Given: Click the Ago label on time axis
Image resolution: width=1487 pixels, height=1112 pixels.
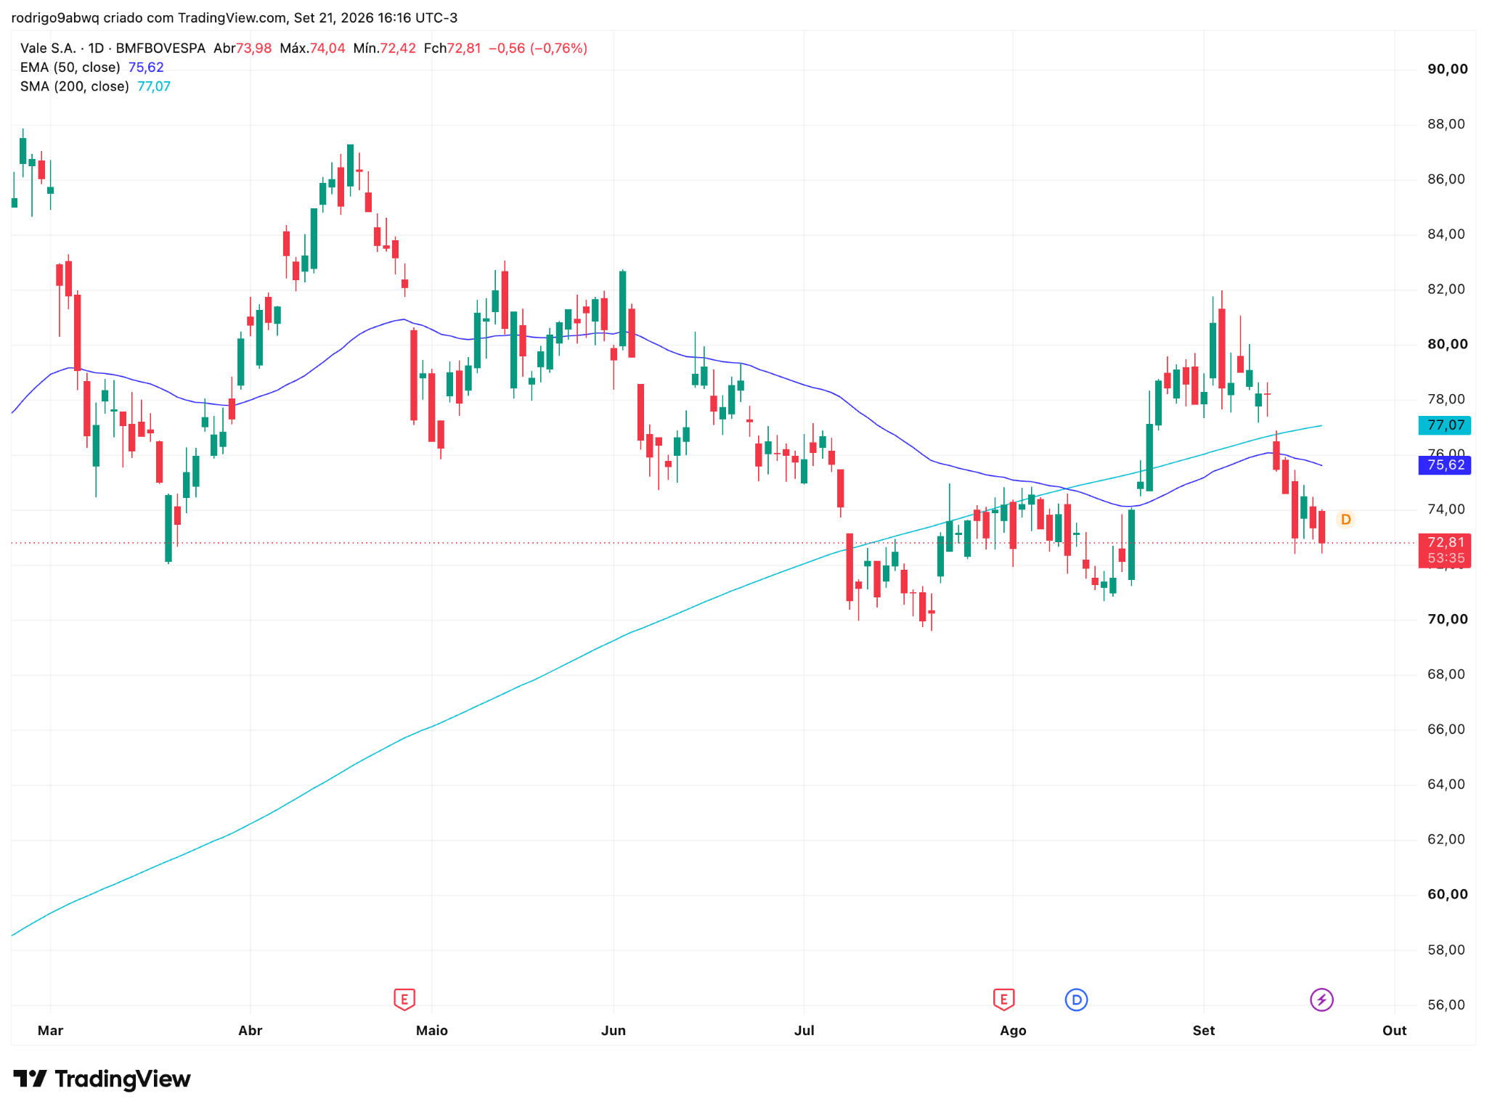Looking at the screenshot, I should (1013, 1031).
